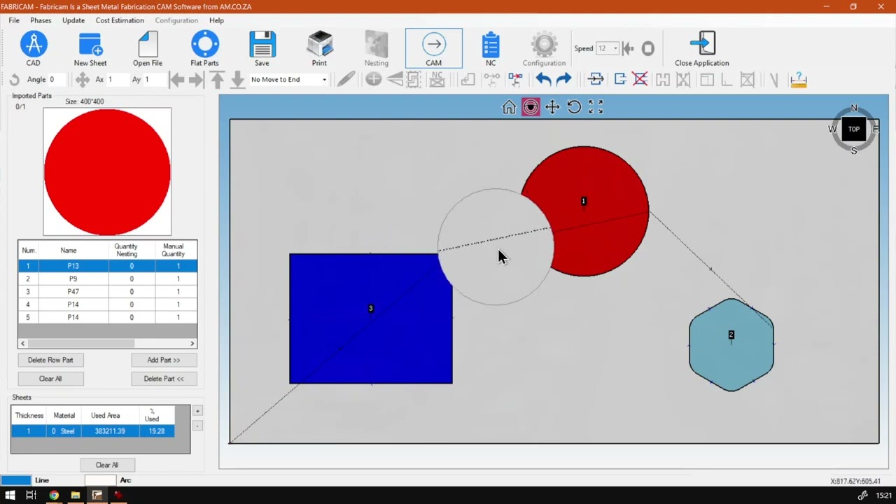The image size is (896, 504).
Task: Move part to the left edge
Action: click(176, 80)
